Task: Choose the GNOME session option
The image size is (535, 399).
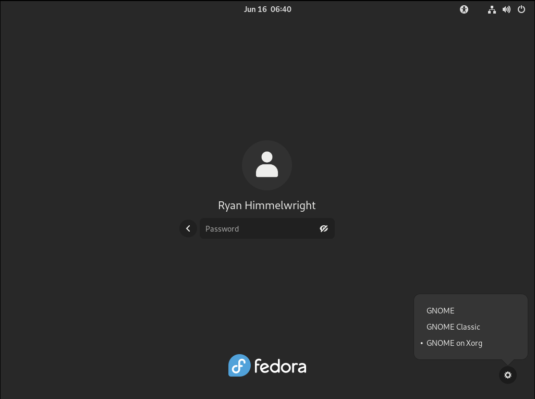Action: pyautogui.click(x=441, y=311)
